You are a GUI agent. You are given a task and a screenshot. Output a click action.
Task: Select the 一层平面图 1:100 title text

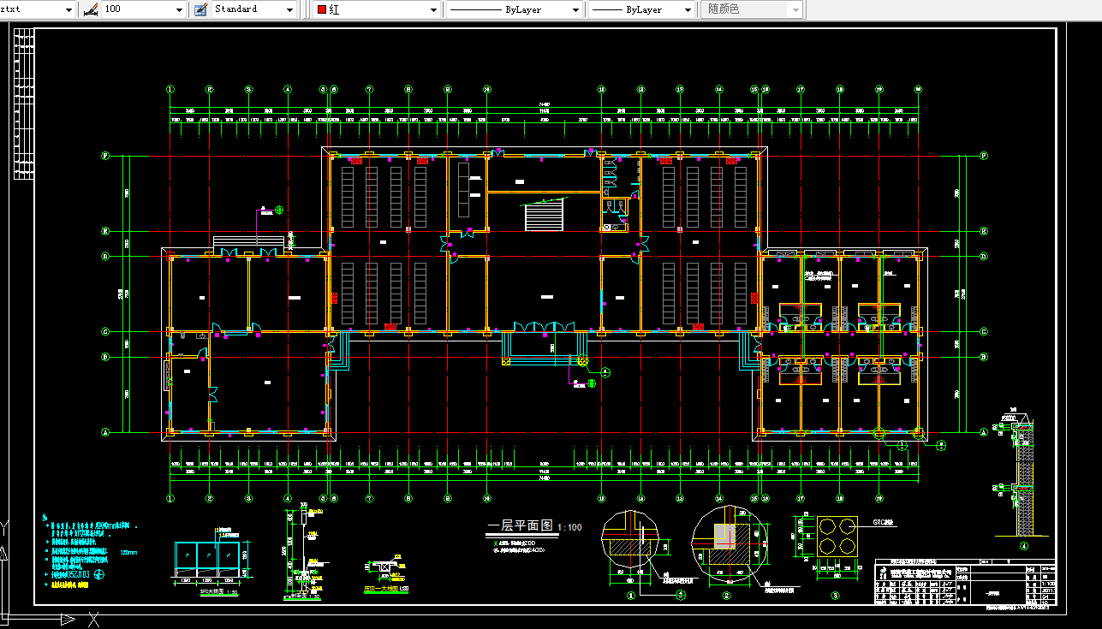(x=518, y=526)
